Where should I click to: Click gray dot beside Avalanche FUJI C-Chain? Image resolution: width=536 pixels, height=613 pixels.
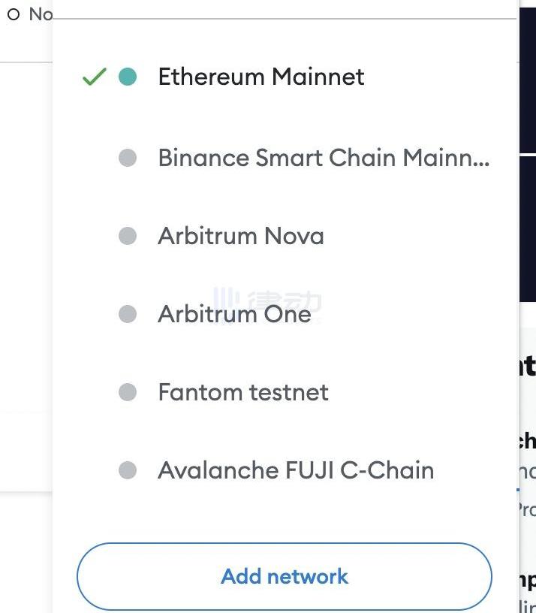tap(128, 470)
